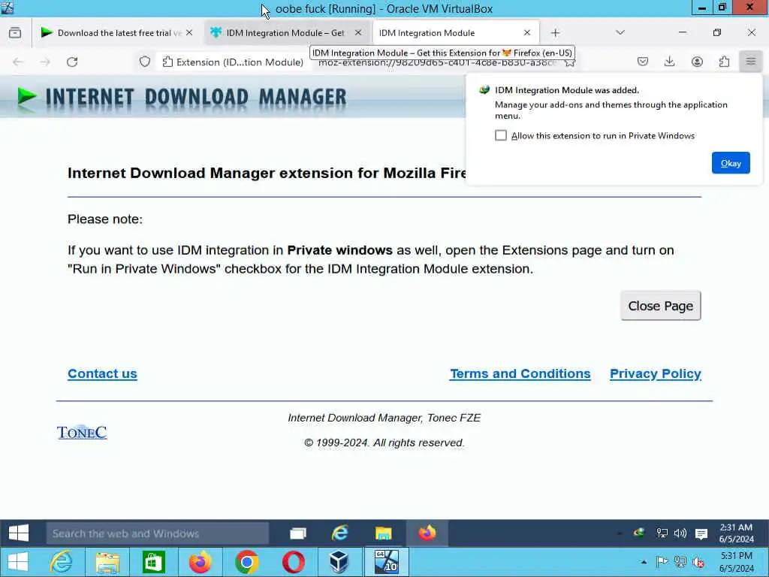Screen dimensions: 769x577
Task: Click the Internet Download Manager header logo
Action: click(x=182, y=97)
